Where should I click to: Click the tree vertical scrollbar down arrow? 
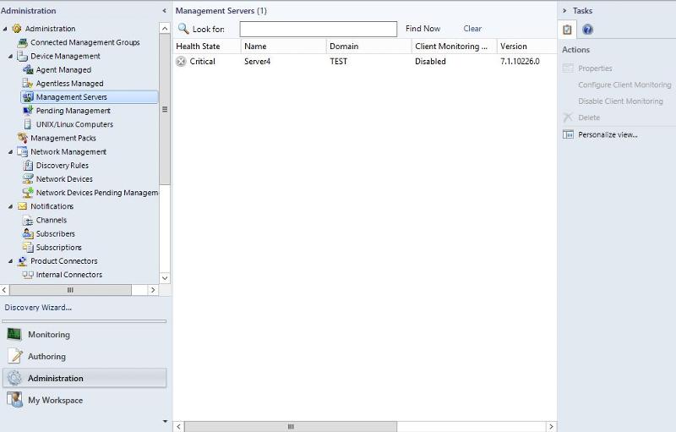point(165,278)
